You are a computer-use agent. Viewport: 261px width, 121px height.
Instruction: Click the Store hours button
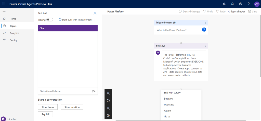pos(48,107)
